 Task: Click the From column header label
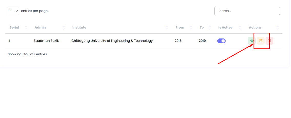pos(180,28)
